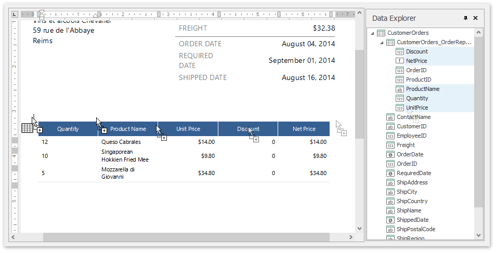Click the Product Name column header
Viewport: 496px width, 253px height.
point(128,129)
